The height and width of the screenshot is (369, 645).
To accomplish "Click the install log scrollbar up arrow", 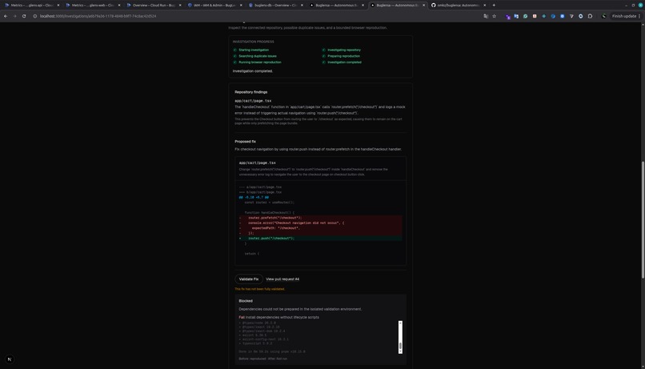I will click(400, 323).
